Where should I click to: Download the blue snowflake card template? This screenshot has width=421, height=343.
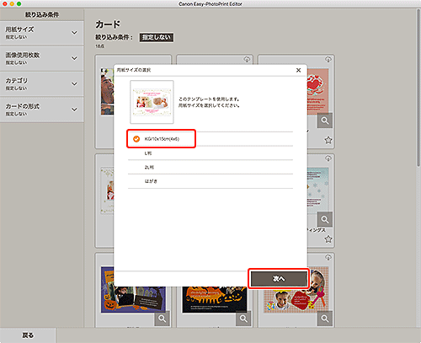pos(328,158)
